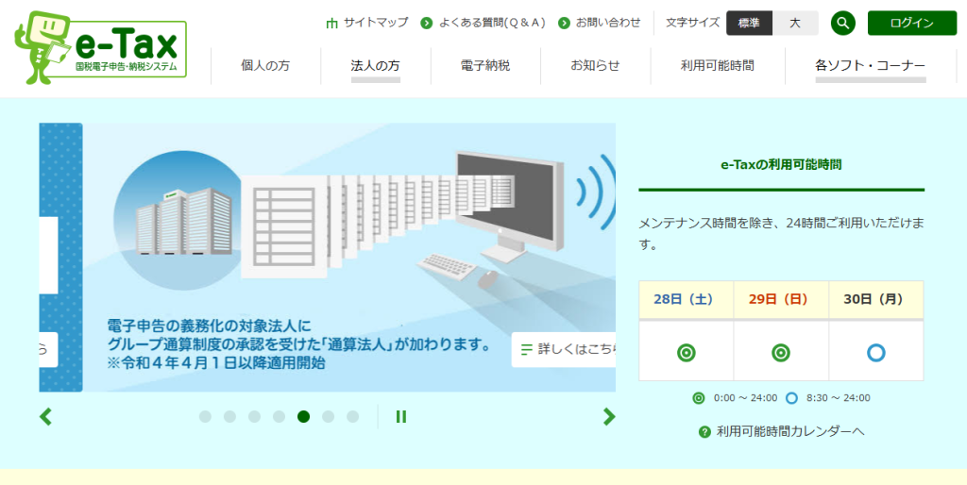Expand 各ソフト・コーナー menu
Image resolution: width=967 pixels, height=485 pixels.
(x=870, y=66)
